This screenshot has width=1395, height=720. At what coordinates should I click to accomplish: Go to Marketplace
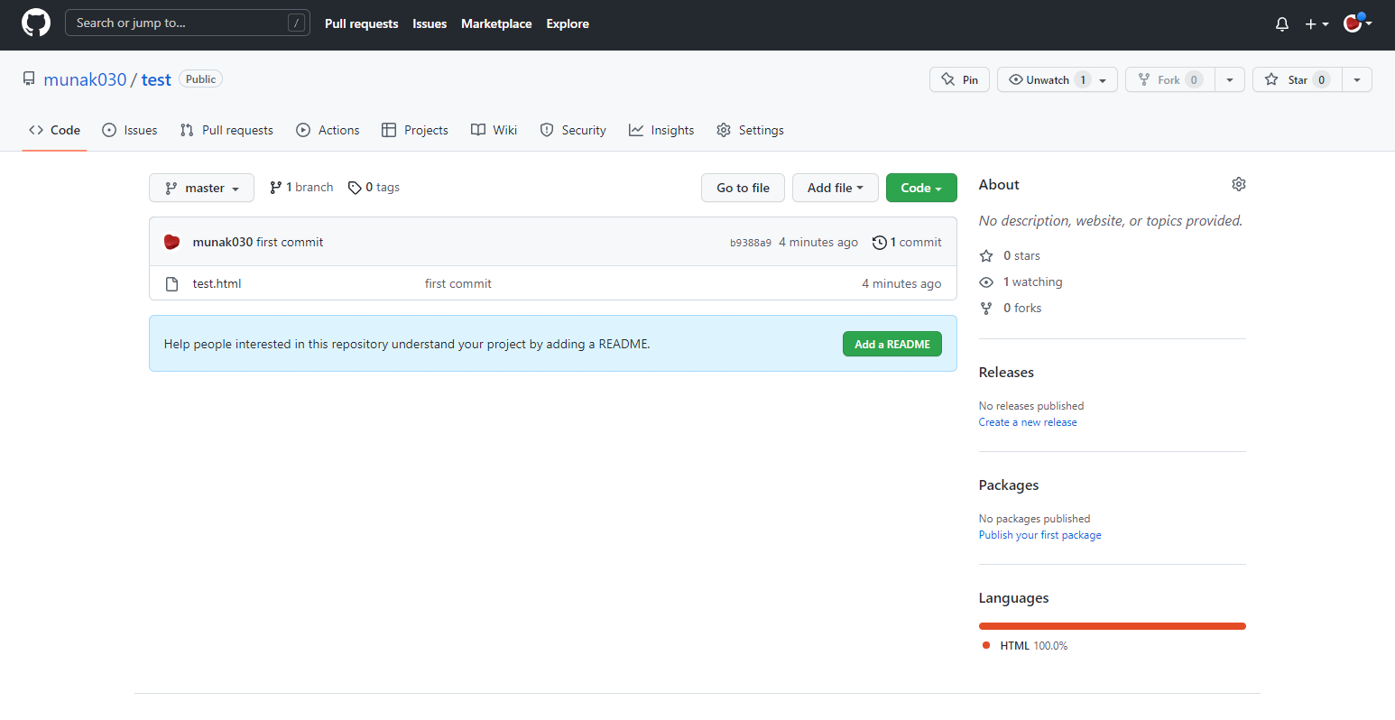(x=496, y=24)
